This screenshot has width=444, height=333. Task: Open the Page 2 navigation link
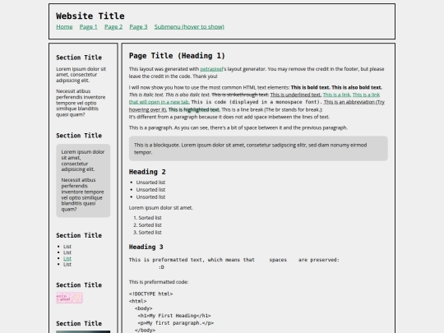click(113, 26)
